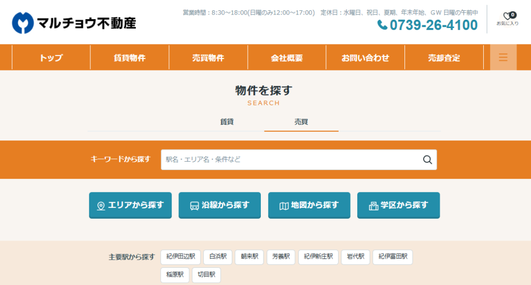Choose the 白浜駅 station tag
The image size is (531, 285).
coord(218,256)
